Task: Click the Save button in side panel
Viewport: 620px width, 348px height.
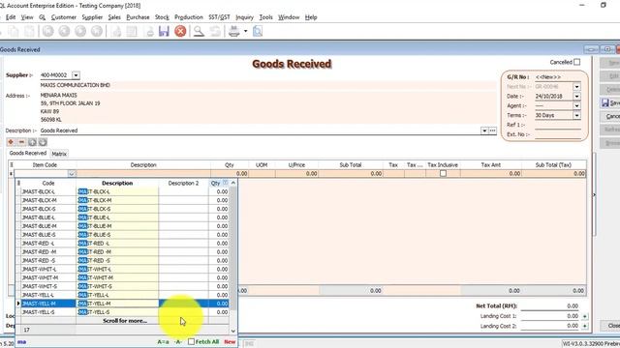Action: coord(610,103)
